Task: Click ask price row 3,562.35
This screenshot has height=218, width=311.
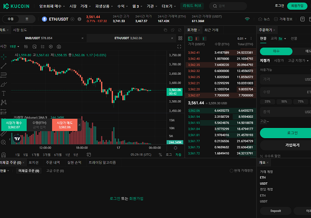Action: point(221,65)
